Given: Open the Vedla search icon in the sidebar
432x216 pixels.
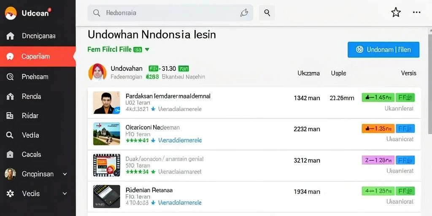Looking at the screenshot, I should coord(10,135).
